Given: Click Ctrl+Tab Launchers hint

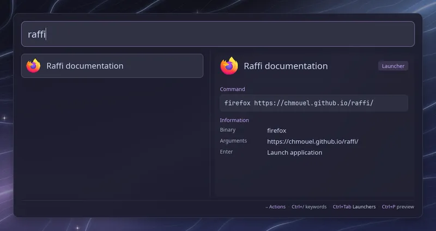Looking at the screenshot, I should point(354,207).
